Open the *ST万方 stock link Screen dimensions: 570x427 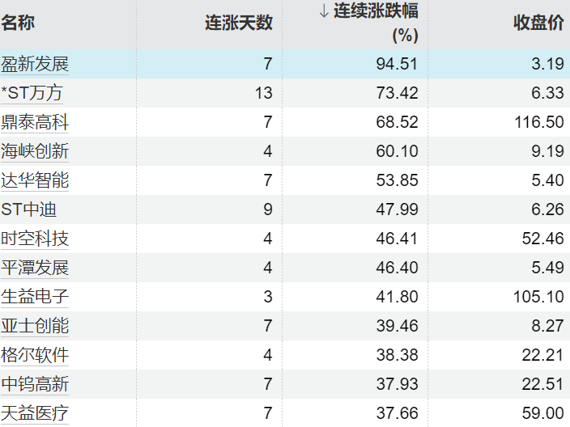(32, 94)
